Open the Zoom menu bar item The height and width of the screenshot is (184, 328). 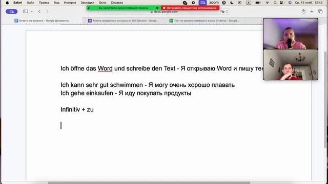click(x=214, y=3)
